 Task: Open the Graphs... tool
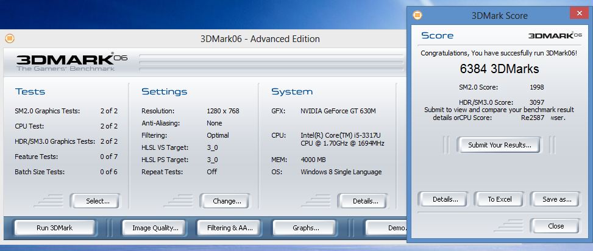coord(305,228)
